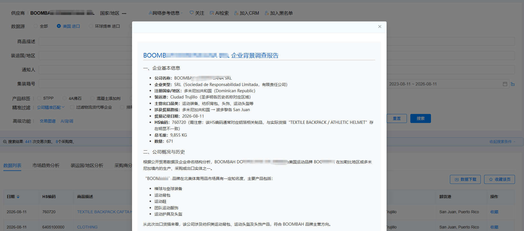Viewport: 524px width, 231px height.
Task: Switch to the 数据列表 tab
Action: [x=12, y=165]
